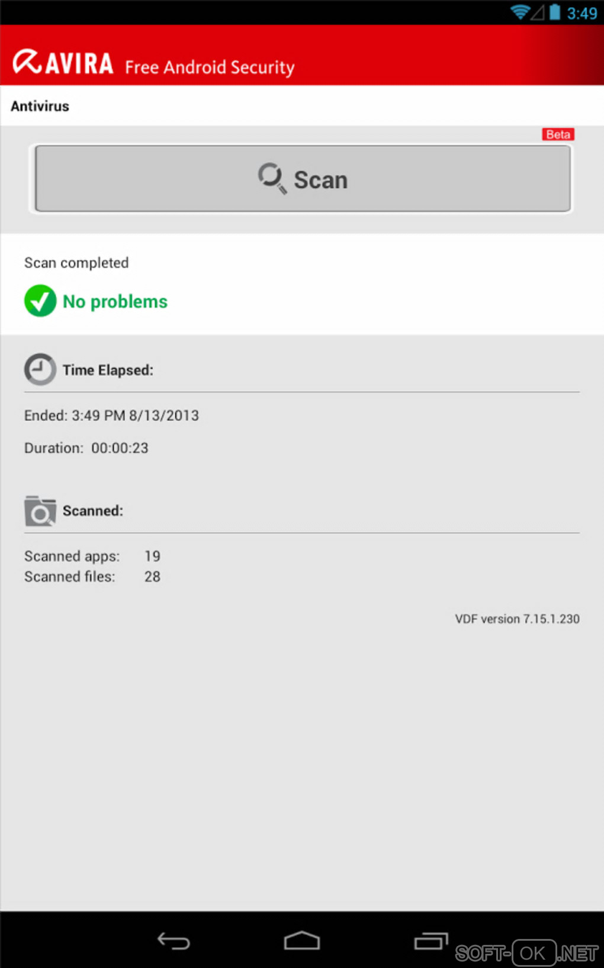Tap the No problems result text

pyautogui.click(x=115, y=301)
